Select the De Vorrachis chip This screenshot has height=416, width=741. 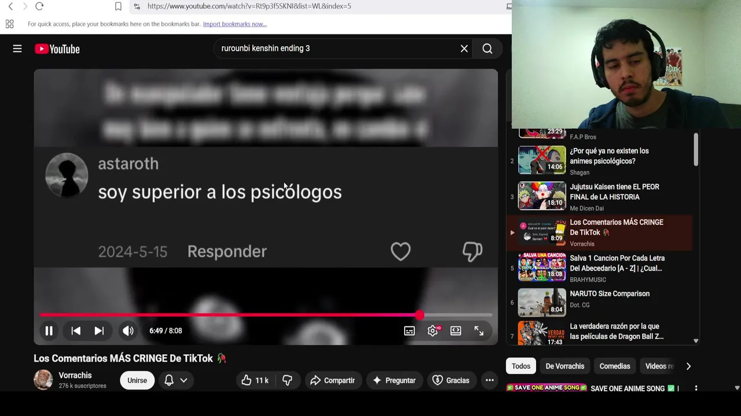pos(564,366)
